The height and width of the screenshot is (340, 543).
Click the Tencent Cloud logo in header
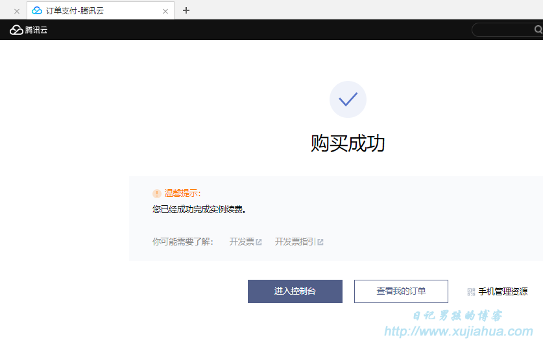click(x=29, y=30)
